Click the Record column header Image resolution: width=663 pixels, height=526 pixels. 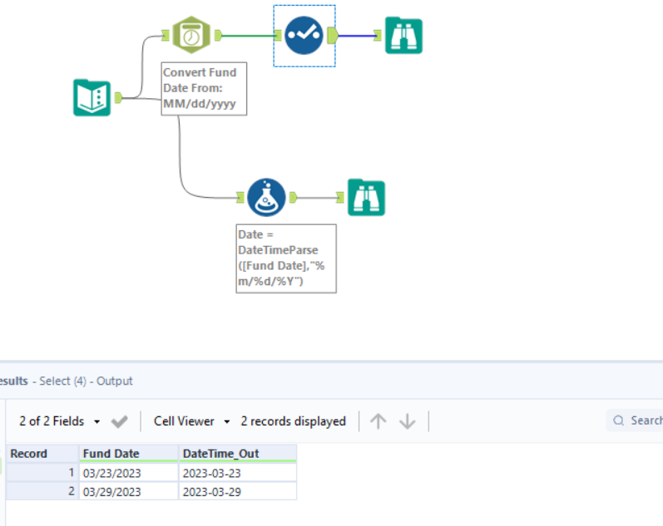[42, 454]
